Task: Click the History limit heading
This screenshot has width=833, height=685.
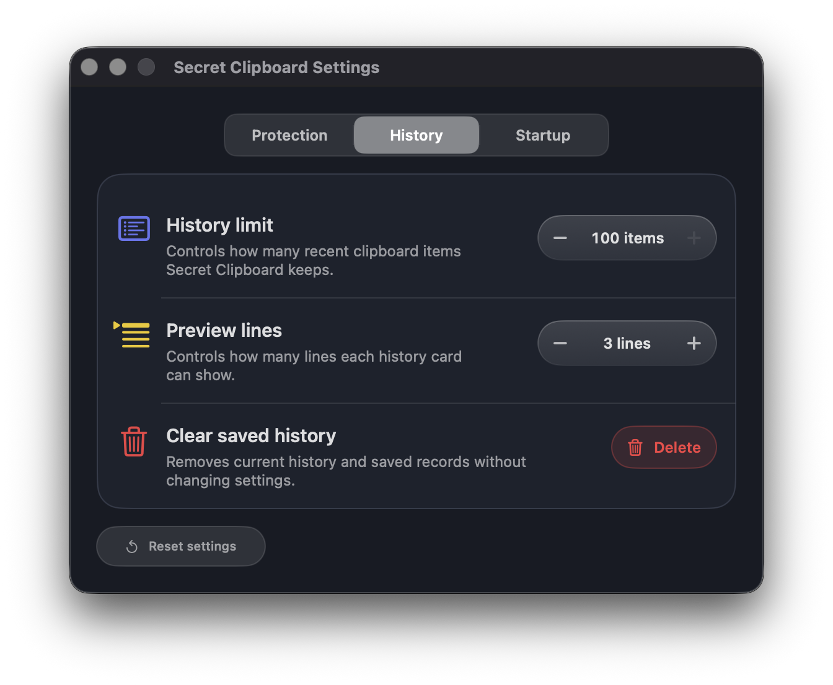Action: (219, 225)
